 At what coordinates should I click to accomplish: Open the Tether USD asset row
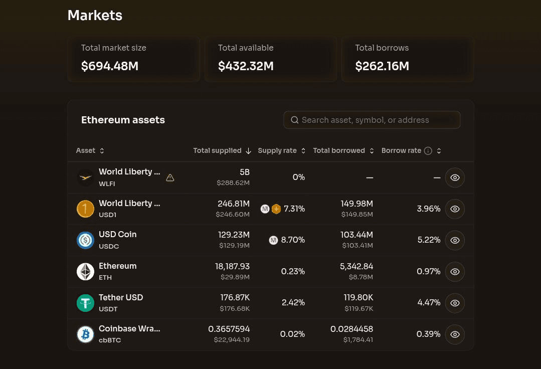(271, 303)
